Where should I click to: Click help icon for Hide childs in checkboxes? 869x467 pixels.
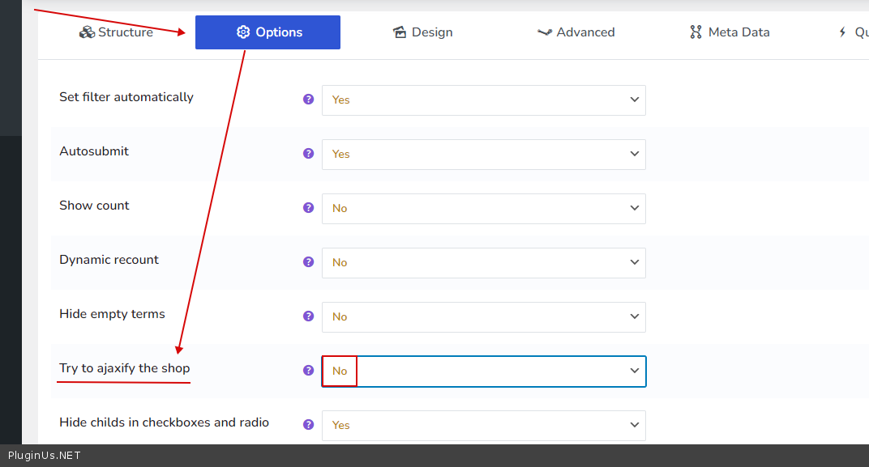(308, 425)
